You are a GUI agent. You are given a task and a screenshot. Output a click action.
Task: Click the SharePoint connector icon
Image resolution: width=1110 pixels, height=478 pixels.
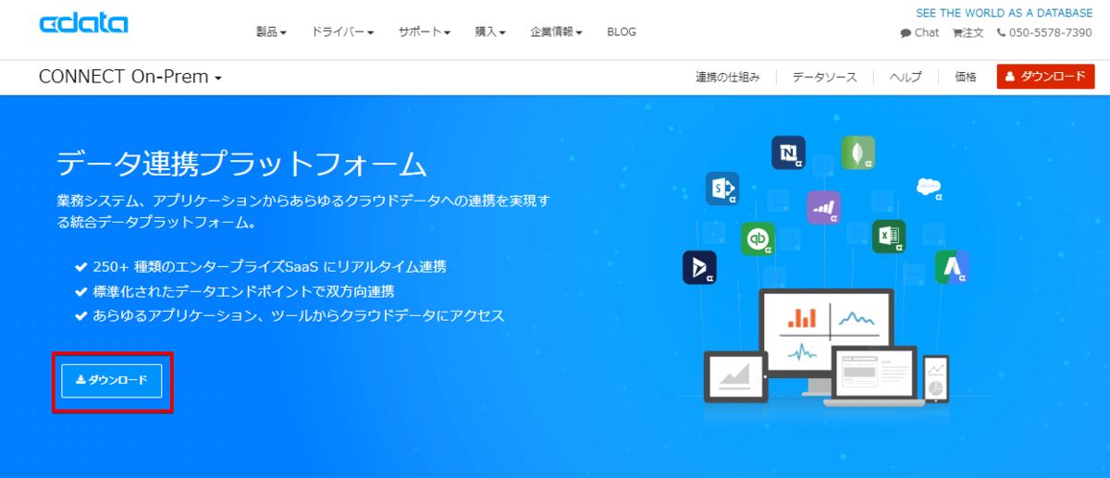(721, 189)
